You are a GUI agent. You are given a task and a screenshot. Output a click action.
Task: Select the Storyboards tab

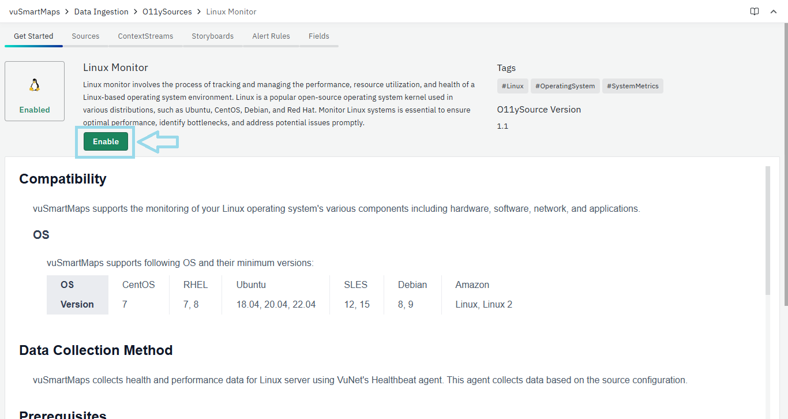(x=212, y=36)
